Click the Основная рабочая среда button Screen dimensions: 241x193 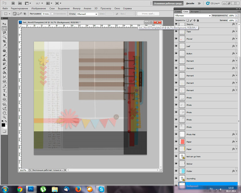tap(166, 3)
